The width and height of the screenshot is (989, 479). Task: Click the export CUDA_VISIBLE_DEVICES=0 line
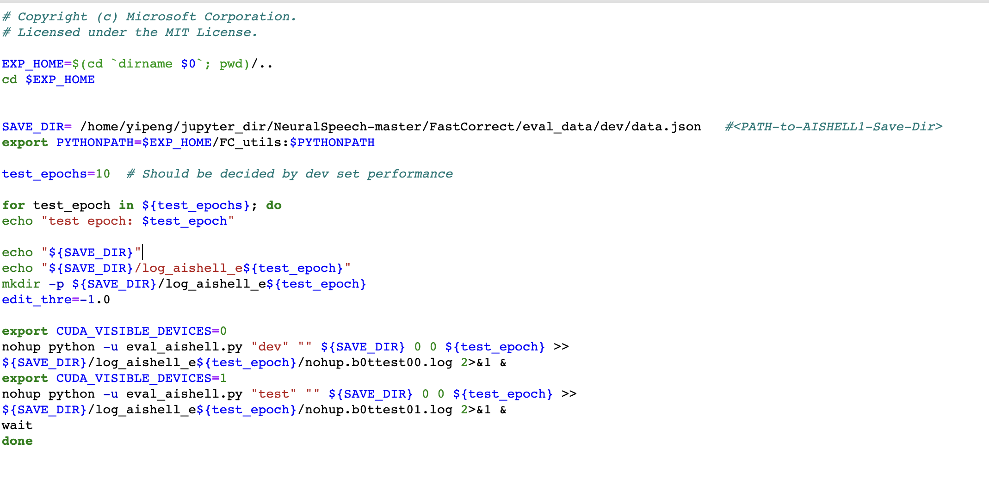click(114, 331)
